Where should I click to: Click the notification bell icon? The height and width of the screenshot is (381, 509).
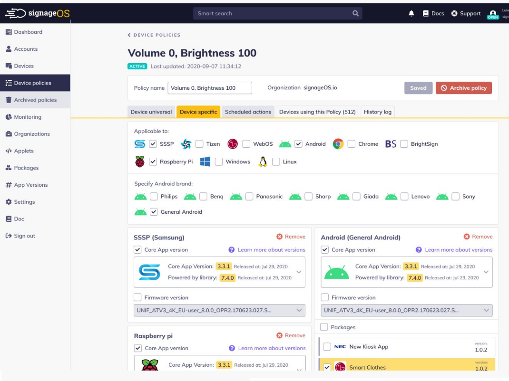point(411,14)
